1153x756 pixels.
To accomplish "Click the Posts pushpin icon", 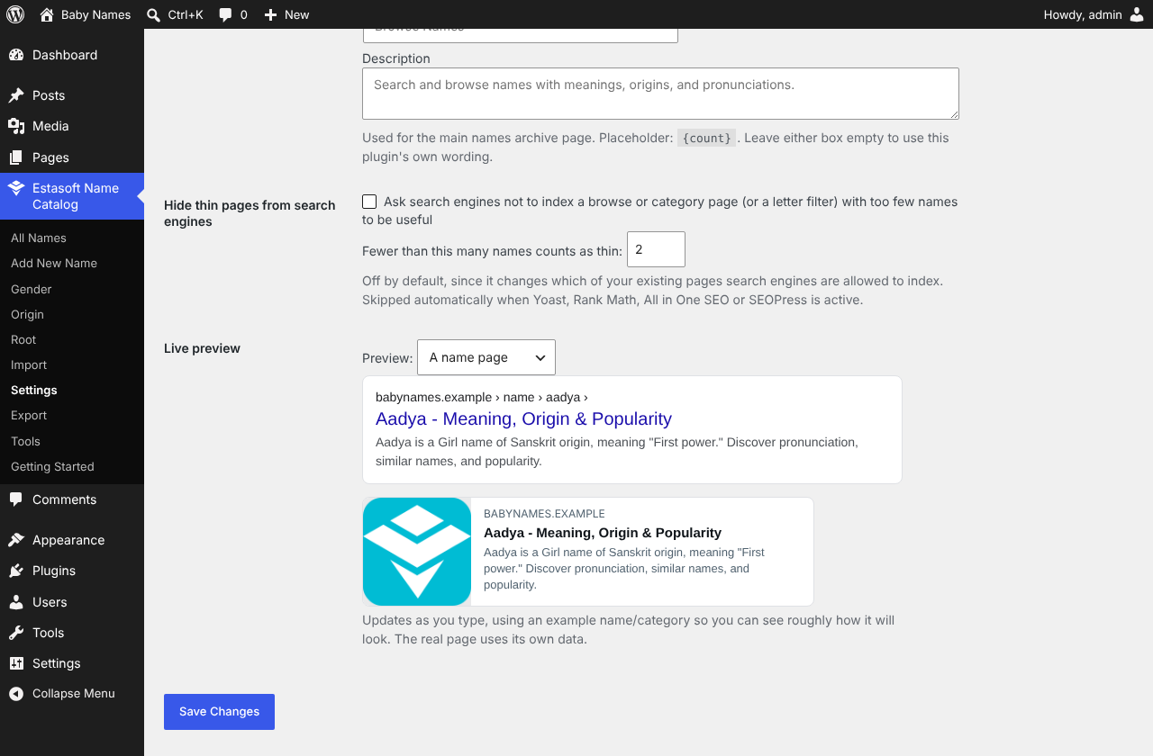I will [x=16, y=95].
